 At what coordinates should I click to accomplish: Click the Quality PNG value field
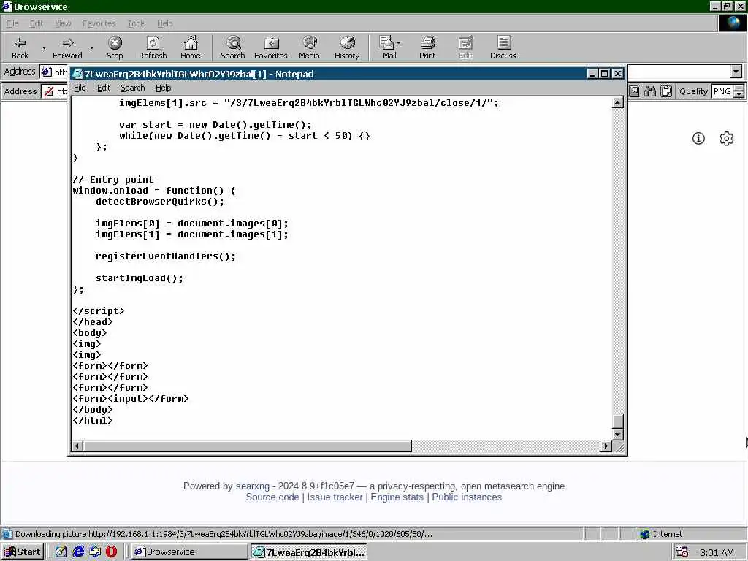[722, 91]
